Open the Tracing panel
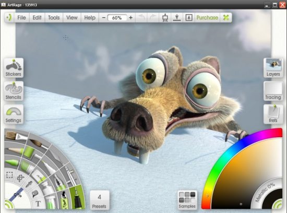Screen dimensions: 287x213 273,91
